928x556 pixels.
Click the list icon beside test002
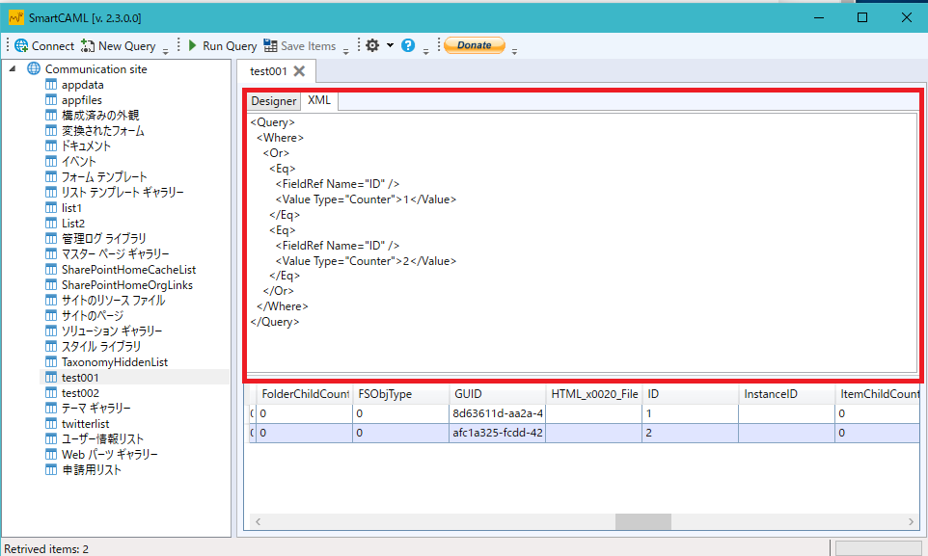[x=51, y=392]
